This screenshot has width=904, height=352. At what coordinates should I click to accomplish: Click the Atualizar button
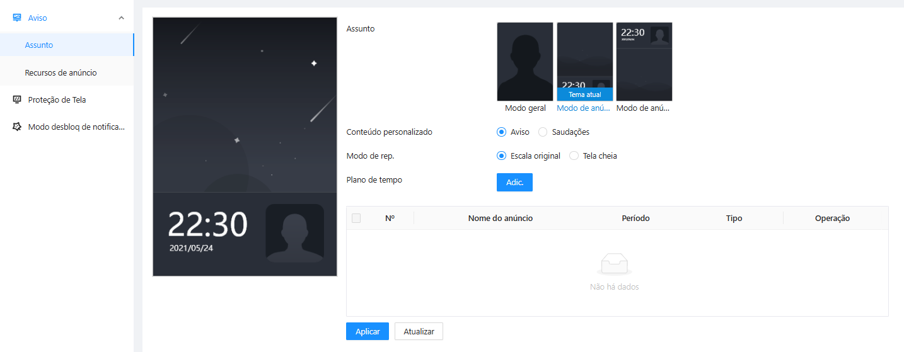[x=419, y=331]
